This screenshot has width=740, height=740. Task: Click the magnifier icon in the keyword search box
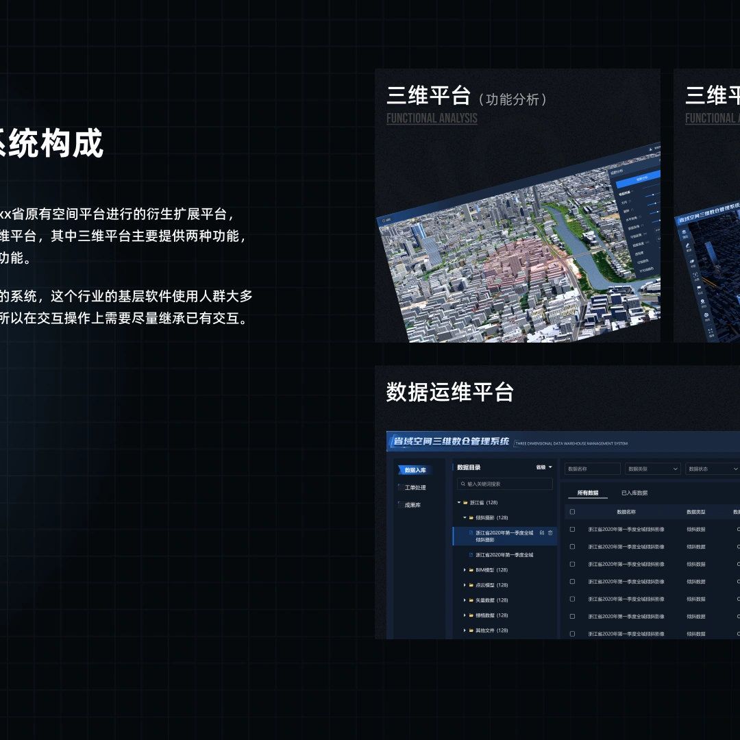[463, 484]
